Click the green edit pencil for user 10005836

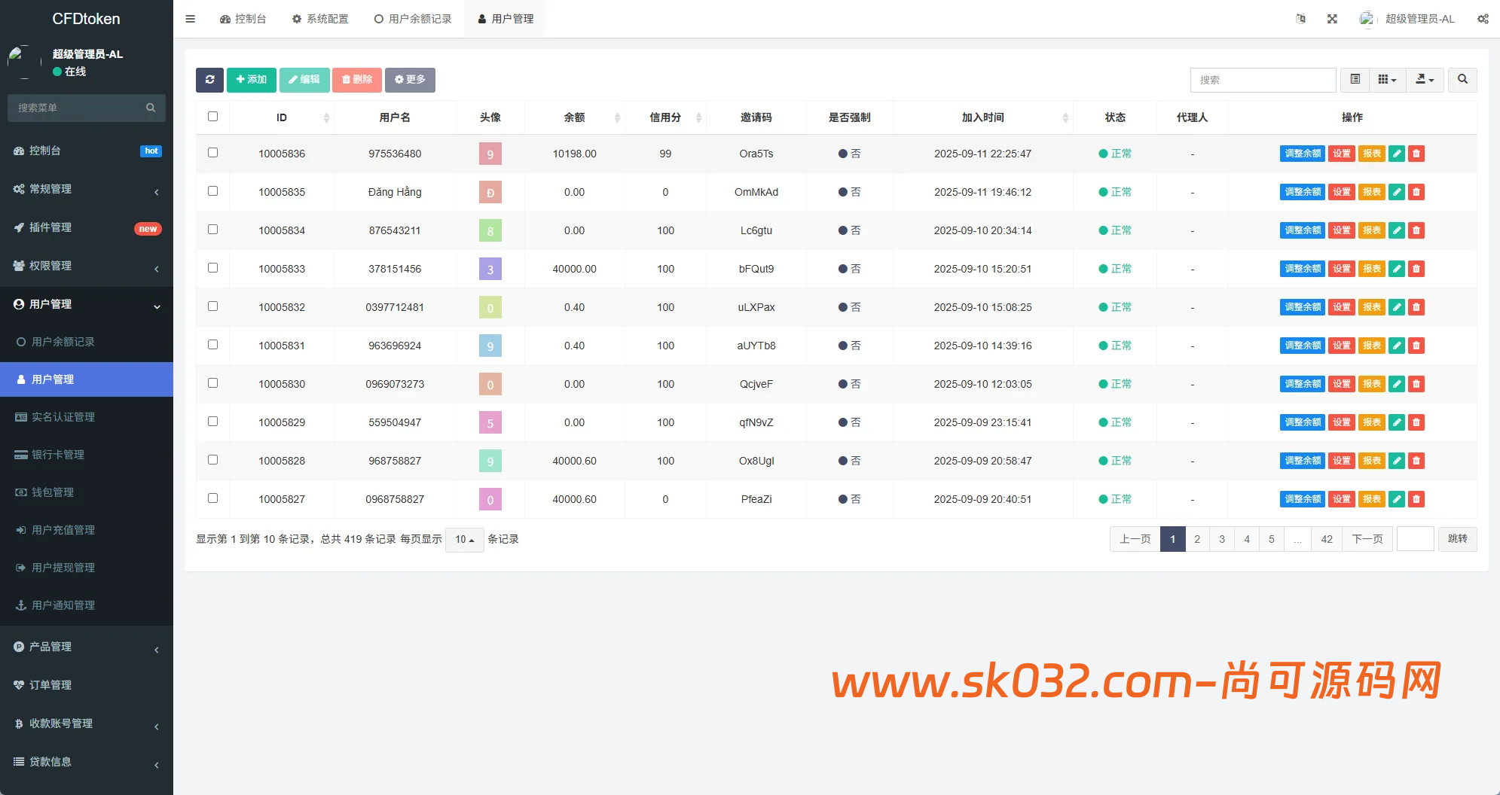pos(1397,154)
